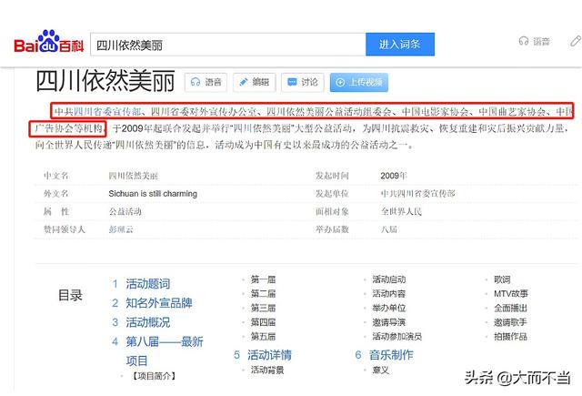
Task: Click the 上传视频 button
Action: point(359,82)
